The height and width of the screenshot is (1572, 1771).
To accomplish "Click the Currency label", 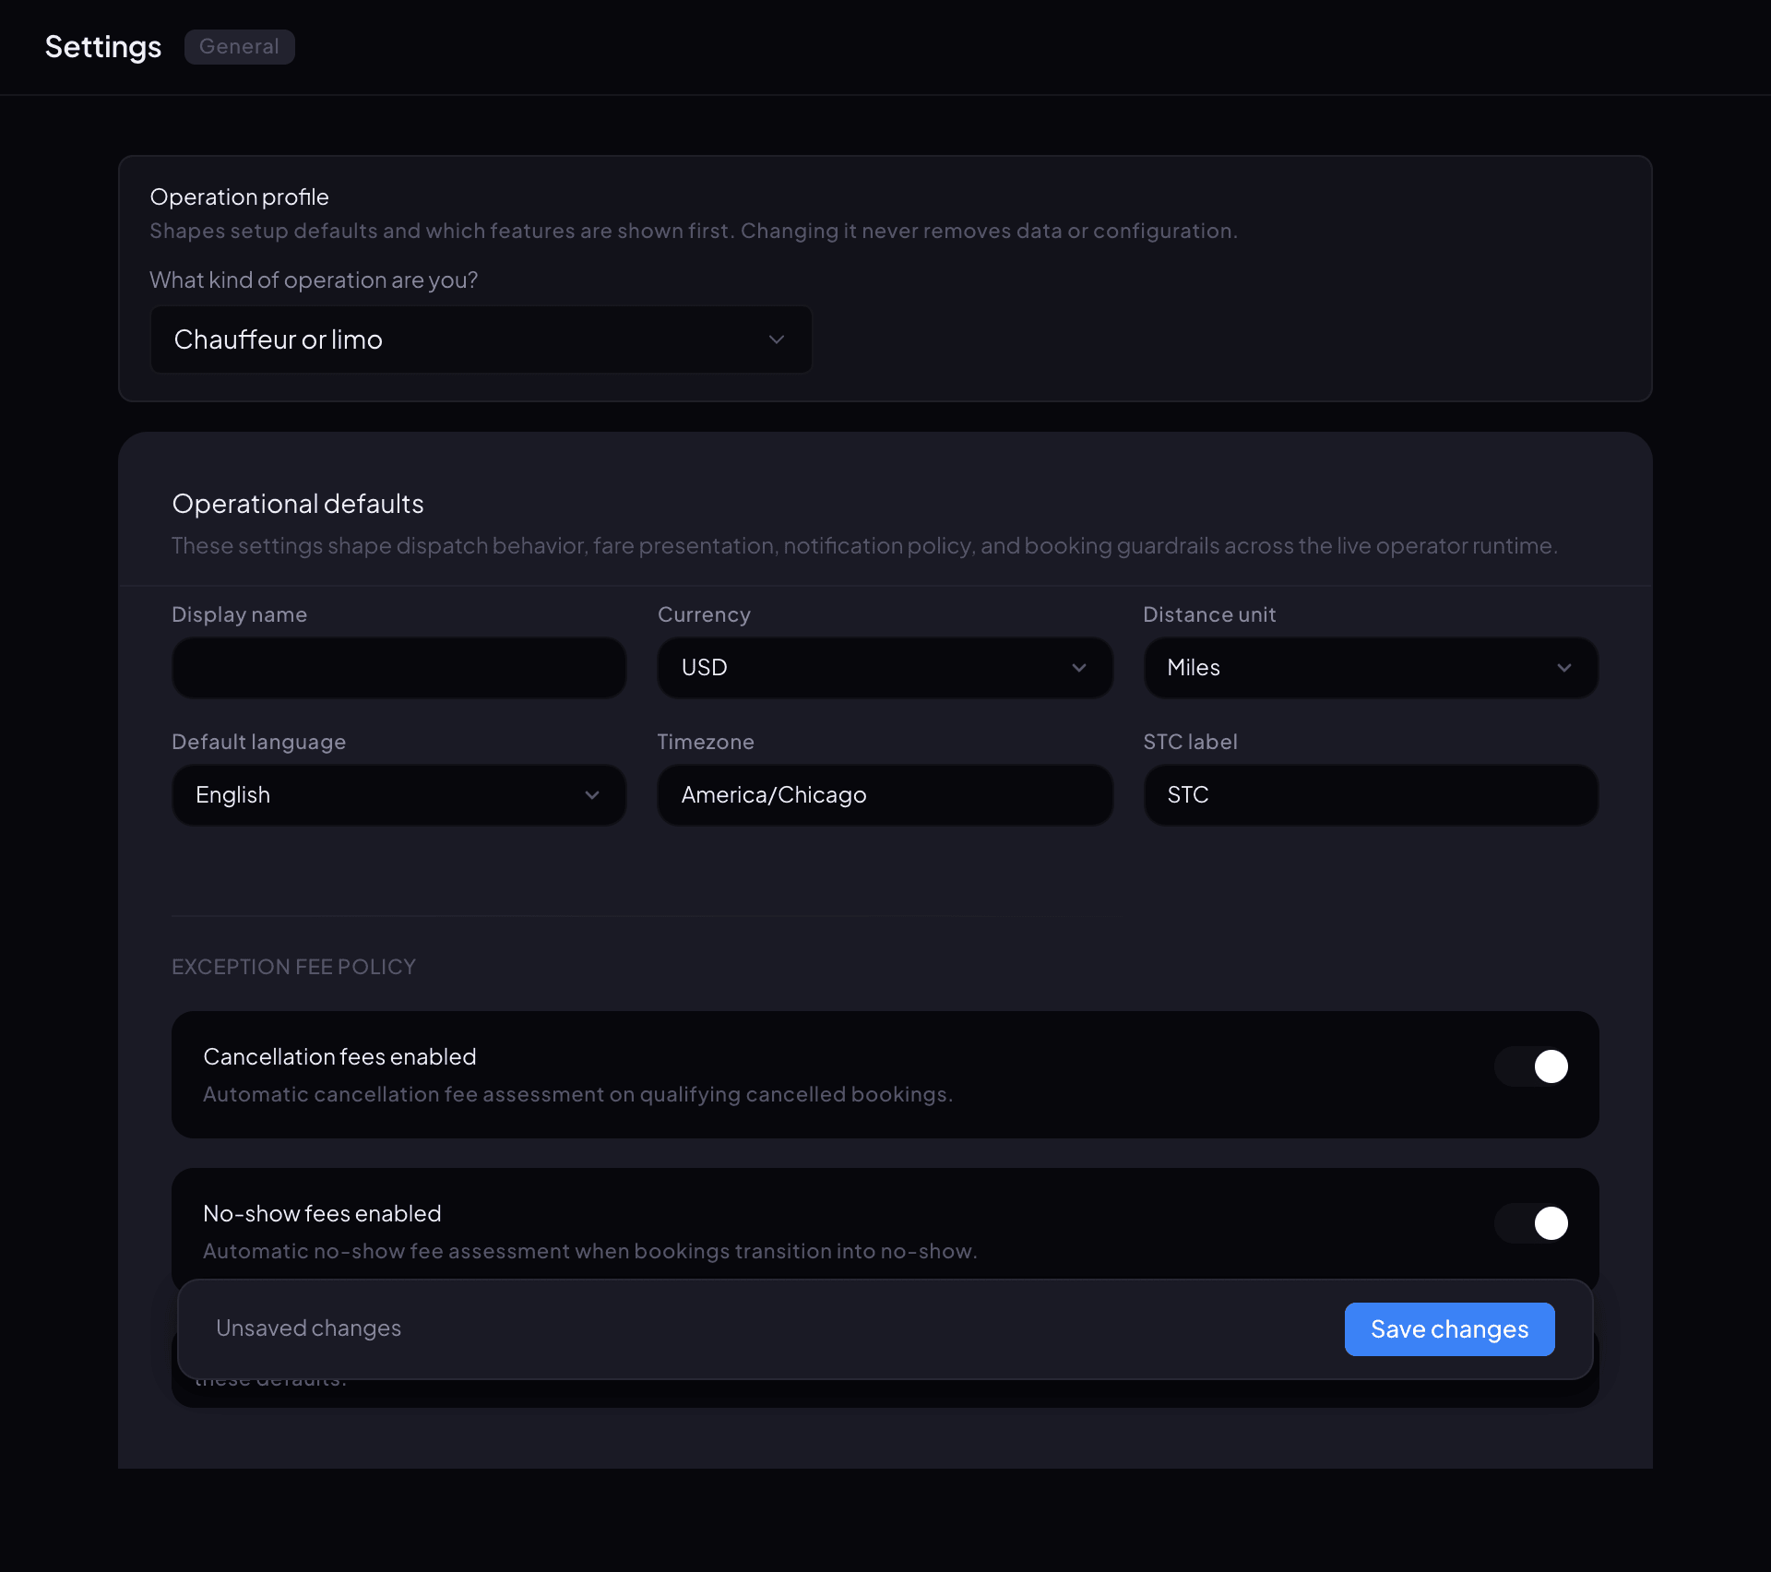I will (704, 614).
